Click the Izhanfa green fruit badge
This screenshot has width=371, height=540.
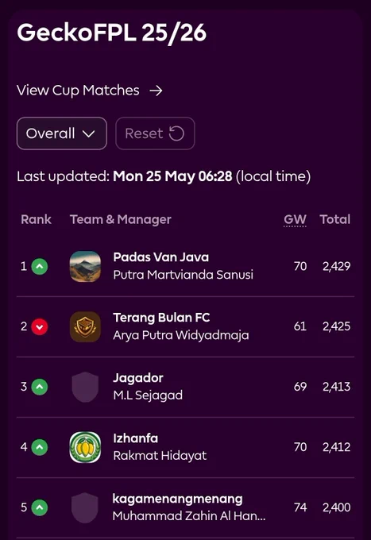pos(85,447)
